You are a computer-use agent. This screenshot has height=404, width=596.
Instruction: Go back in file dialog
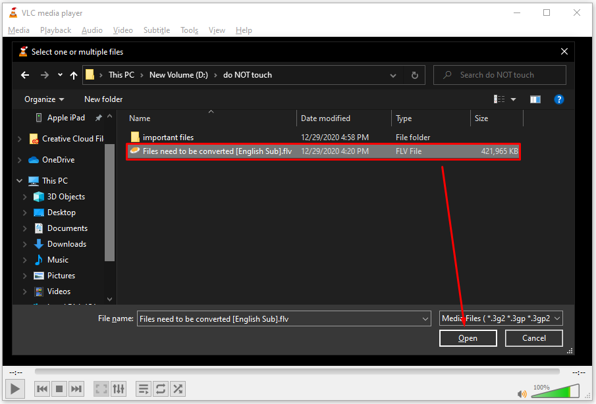tap(25, 75)
